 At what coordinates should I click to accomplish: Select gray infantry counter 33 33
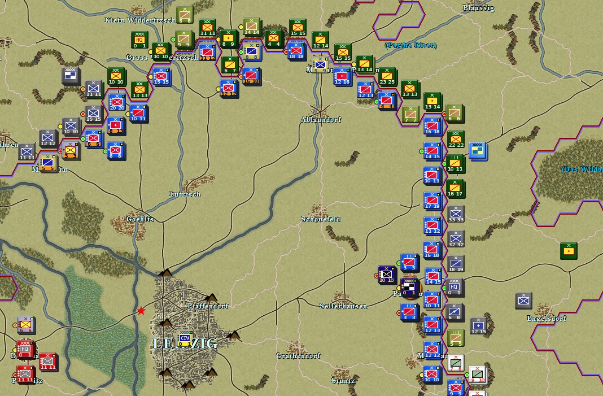point(456,214)
